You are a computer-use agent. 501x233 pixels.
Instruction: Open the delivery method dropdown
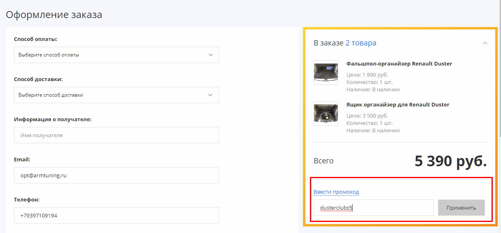[x=116, y=95]
